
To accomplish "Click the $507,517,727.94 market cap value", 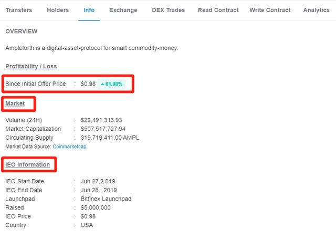I will (x=103, y=129).
